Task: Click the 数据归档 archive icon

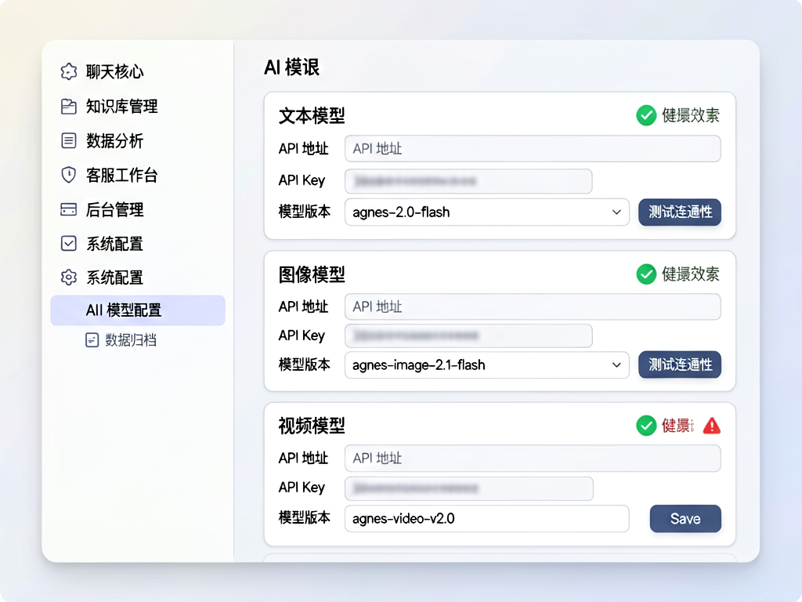Action: click(x=92, y=340)
